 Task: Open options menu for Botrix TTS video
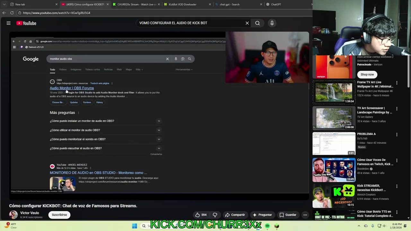point(397,212)
